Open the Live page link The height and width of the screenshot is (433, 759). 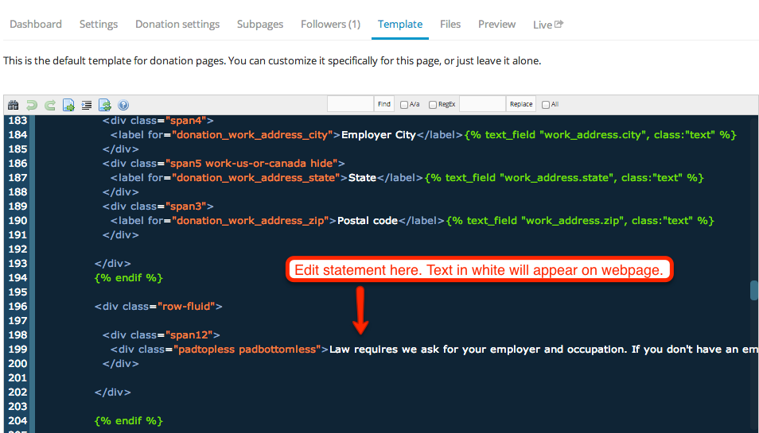pyautogui.click(x=548, y=25)
